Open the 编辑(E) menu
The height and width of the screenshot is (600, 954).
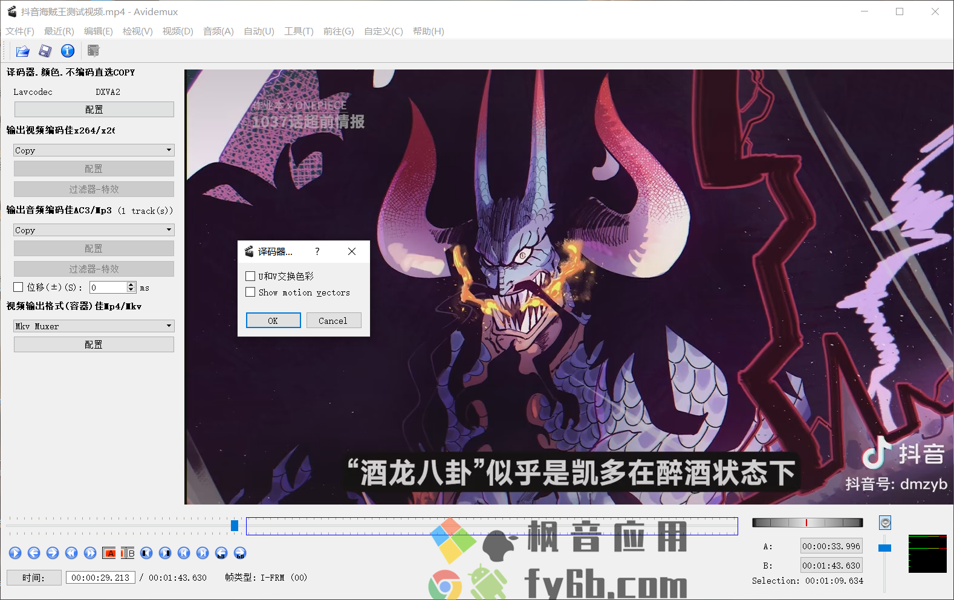99,31
